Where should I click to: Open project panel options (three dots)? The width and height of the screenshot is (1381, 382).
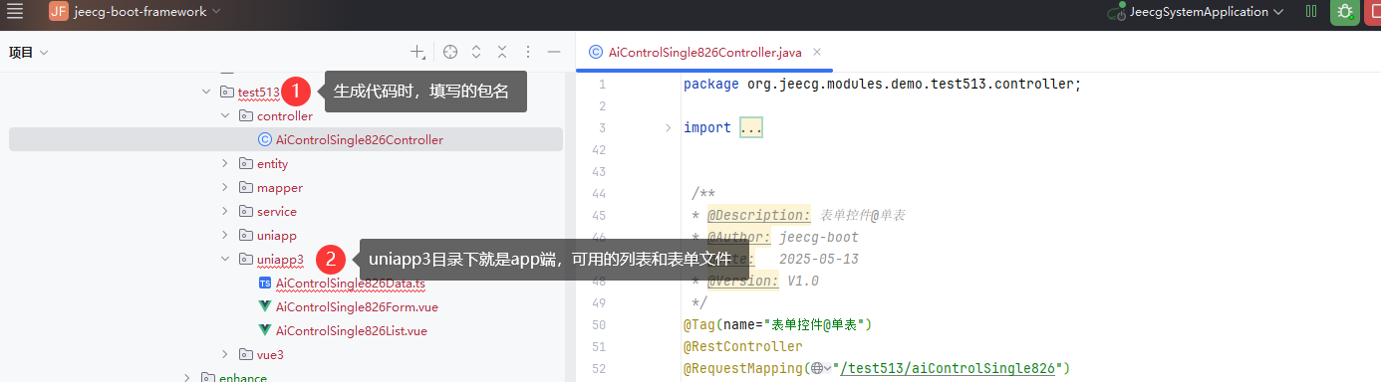coord(528,52)
